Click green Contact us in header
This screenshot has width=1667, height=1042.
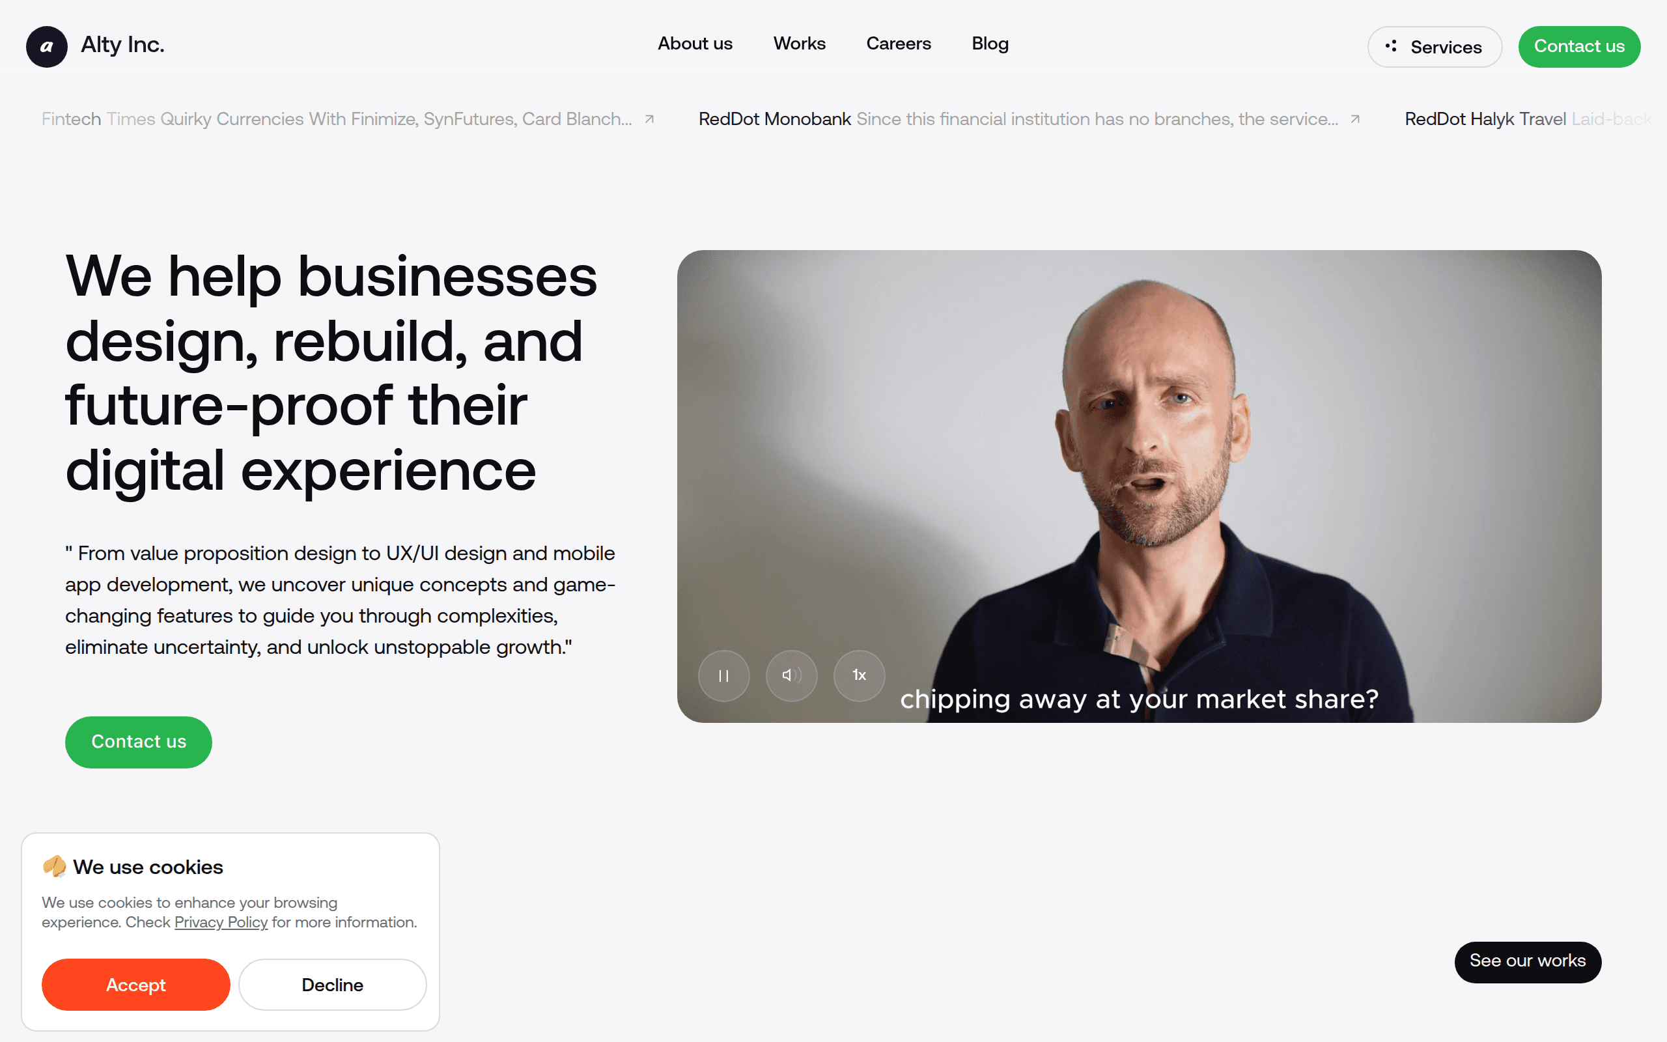pos(1579,47)
